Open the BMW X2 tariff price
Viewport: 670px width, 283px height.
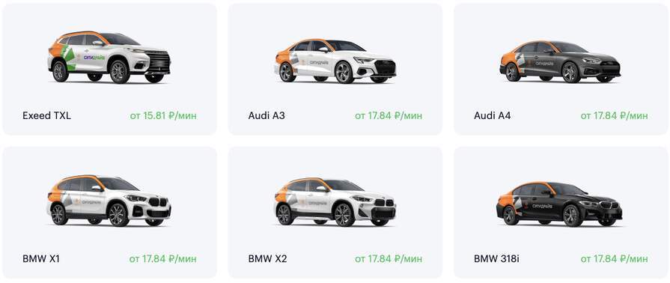pos(389,258)
